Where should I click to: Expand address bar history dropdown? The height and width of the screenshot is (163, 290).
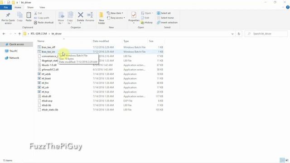[232, 34]
